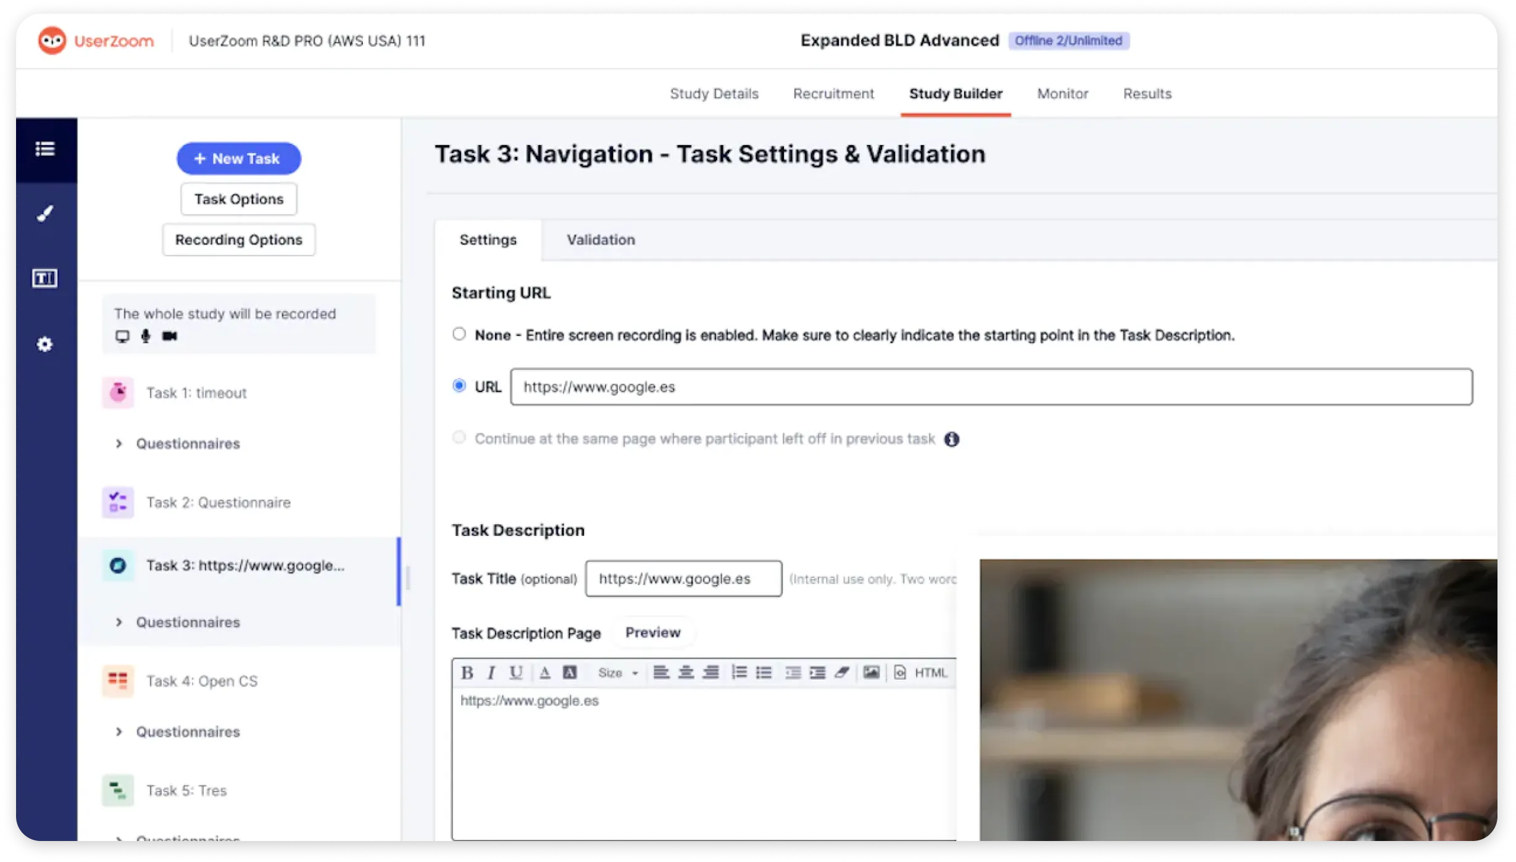
Task: Open the font Size dropdown
Action: (x=618, y=673)
